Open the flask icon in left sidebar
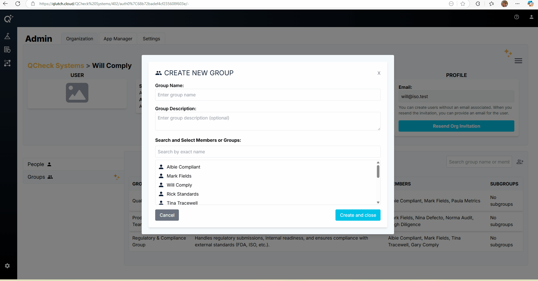Viewport: 538px width, 281px height. pyautogui.click(x=7, y=36)
